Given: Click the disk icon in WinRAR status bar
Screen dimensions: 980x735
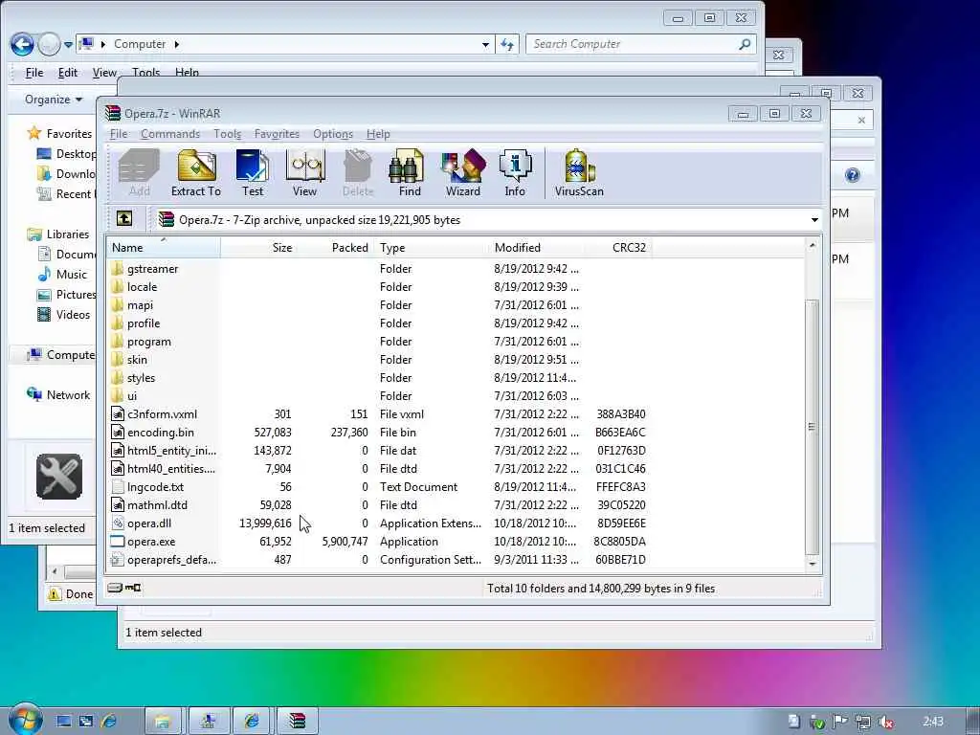Looking at the screenshot, I should [x=115, y=588].
